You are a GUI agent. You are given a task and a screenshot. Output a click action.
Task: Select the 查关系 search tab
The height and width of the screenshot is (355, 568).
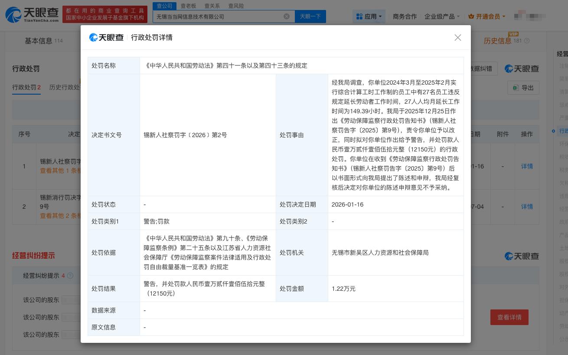click(212, 6)
